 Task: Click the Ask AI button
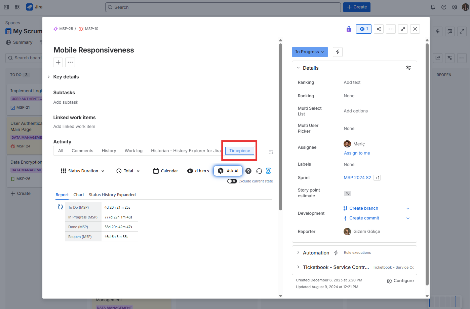pyautogui.click(x=228, y=171)
